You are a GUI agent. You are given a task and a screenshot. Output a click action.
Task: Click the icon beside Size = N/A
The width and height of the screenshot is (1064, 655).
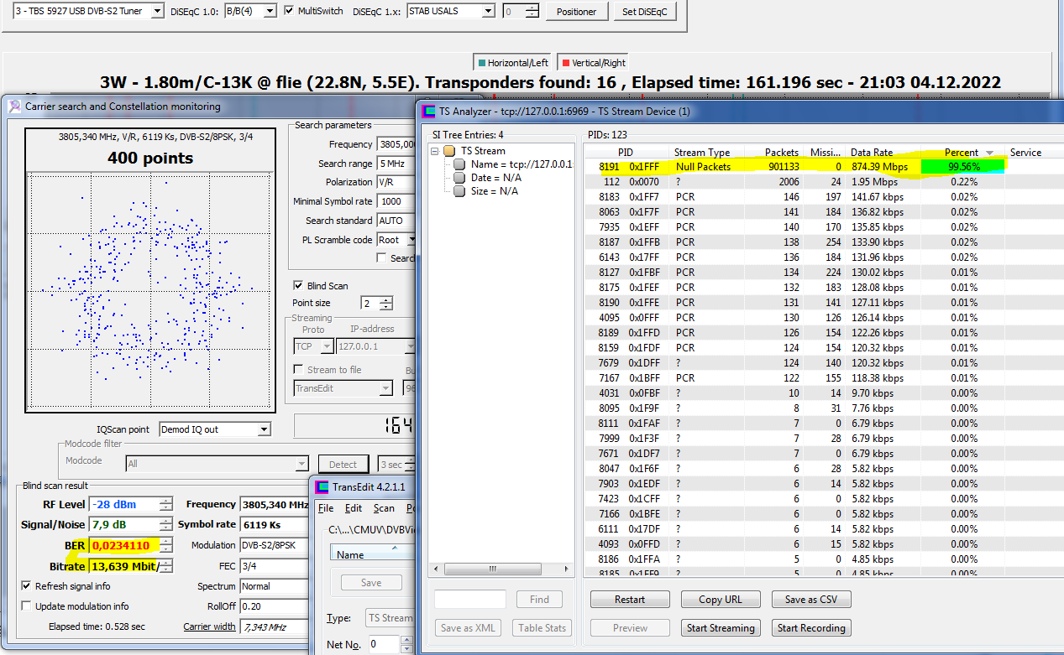459,191
